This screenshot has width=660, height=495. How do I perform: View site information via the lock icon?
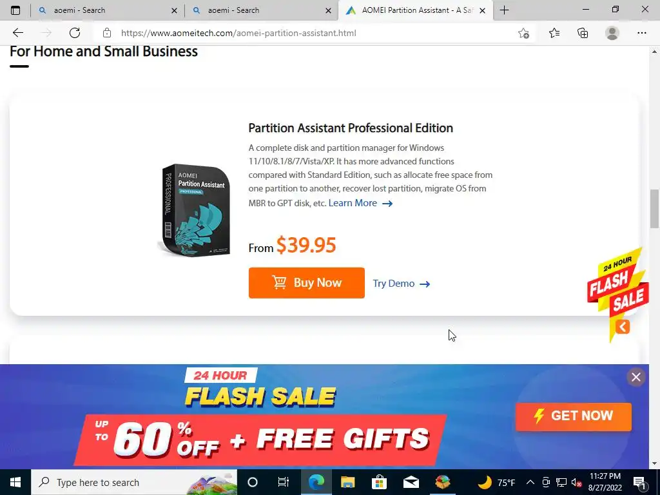click(x=107, y=33)
